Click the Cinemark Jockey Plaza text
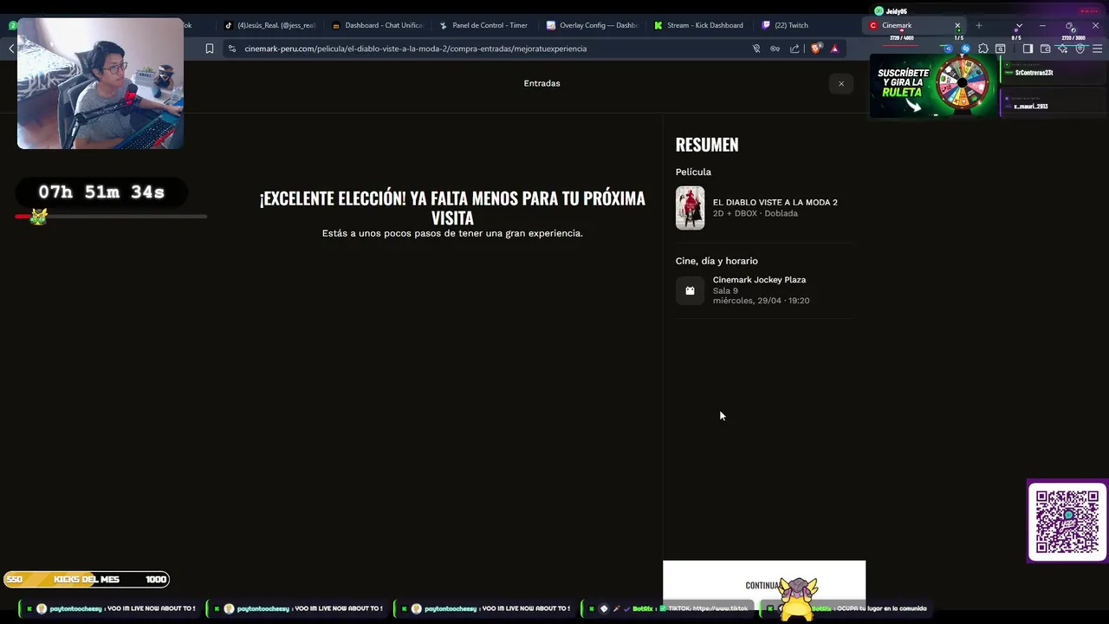This screenshot has height=624, width=1109. [759, 280]
